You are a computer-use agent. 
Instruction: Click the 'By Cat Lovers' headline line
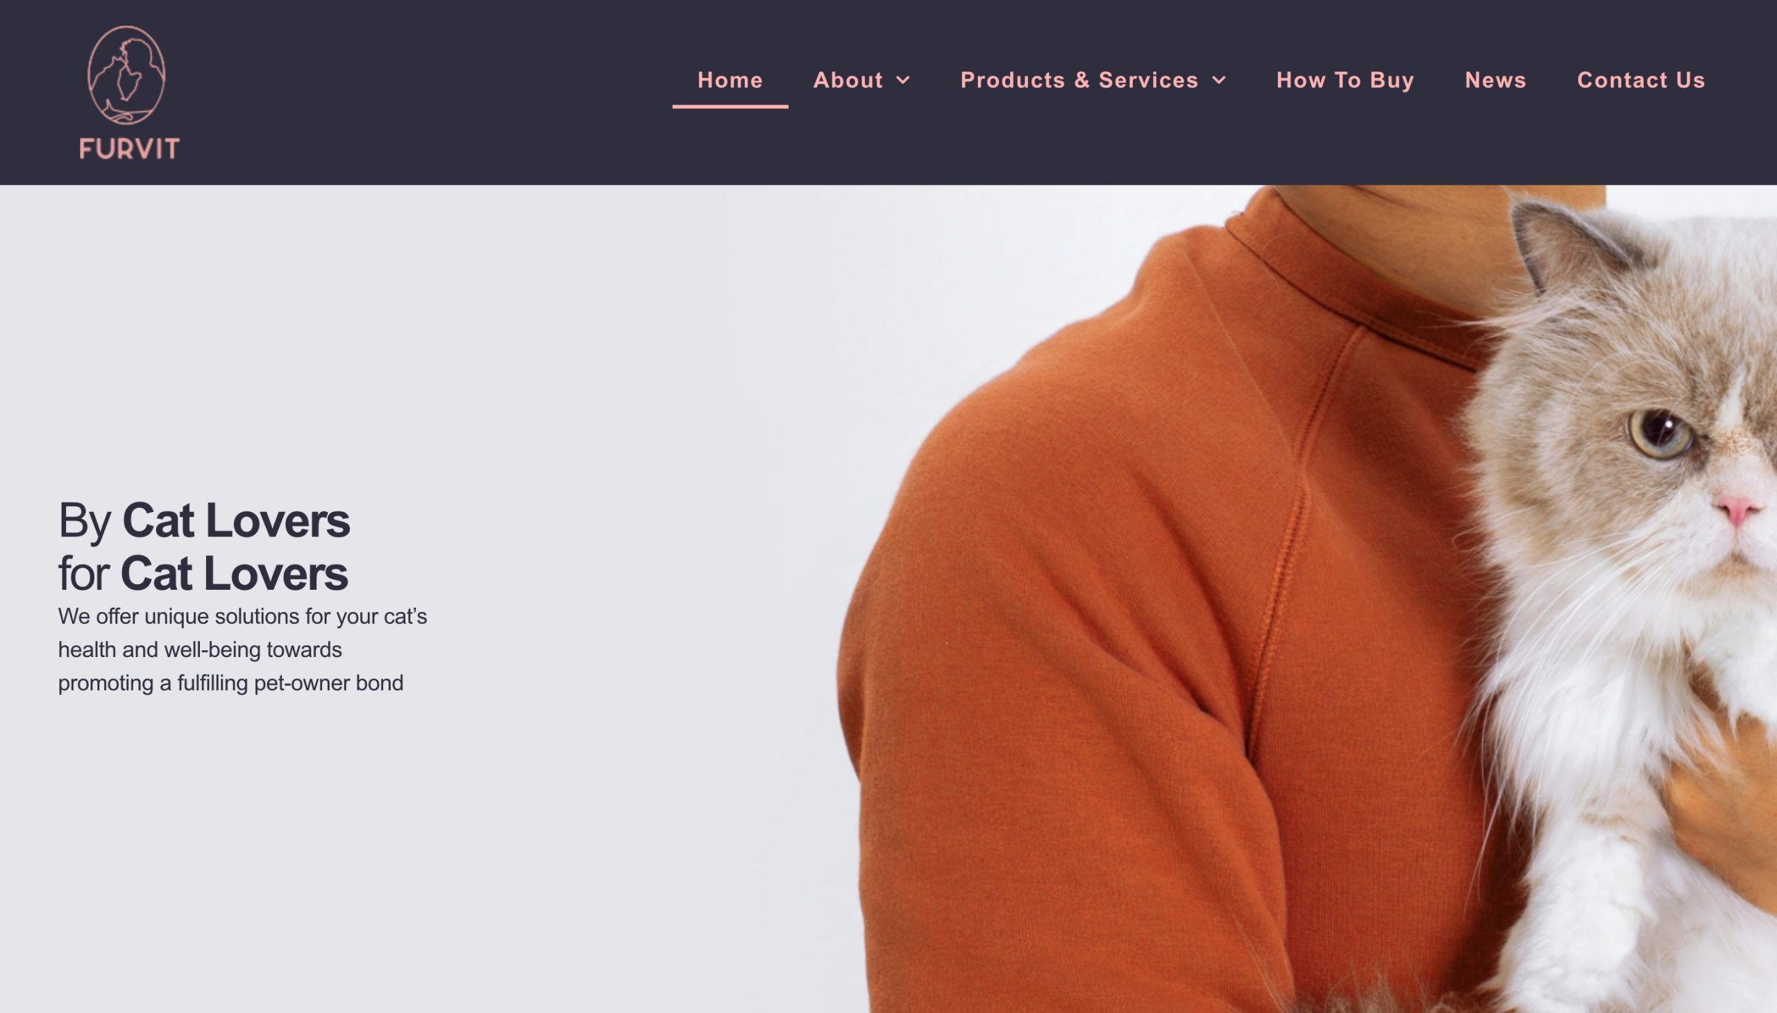click(x=204, y=520)
